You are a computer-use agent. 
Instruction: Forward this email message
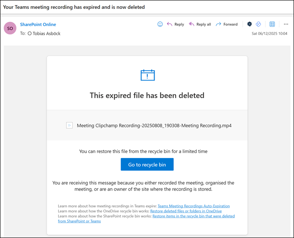226,24
